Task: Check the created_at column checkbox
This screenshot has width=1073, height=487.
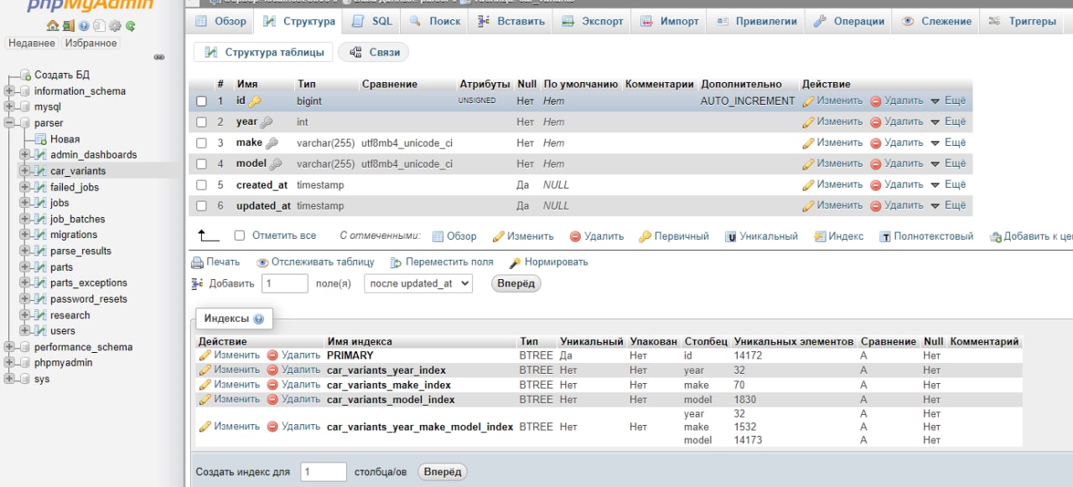Action: [x=201, y=185]
